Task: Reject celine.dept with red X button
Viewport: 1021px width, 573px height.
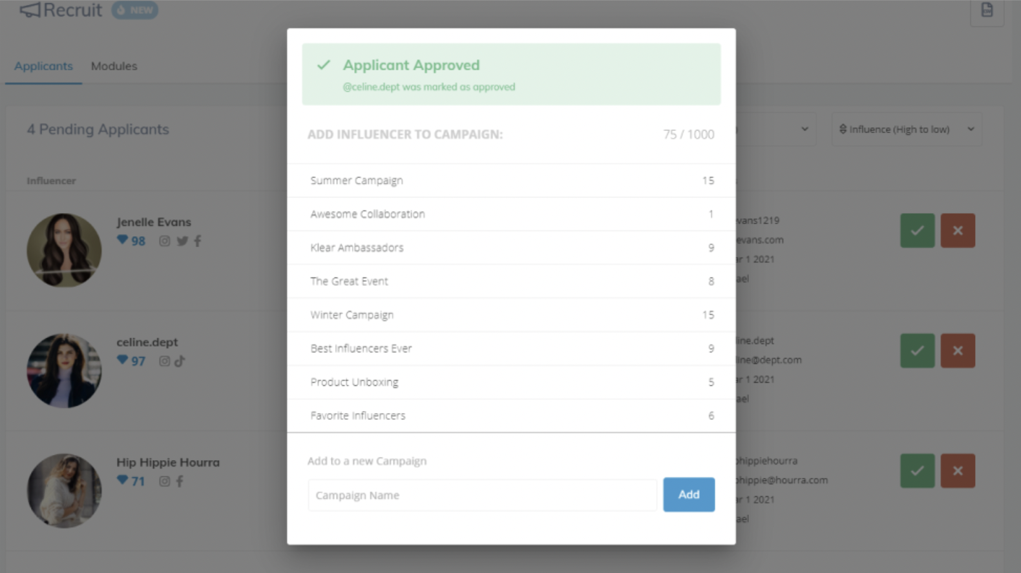Action: coord(958,350)
